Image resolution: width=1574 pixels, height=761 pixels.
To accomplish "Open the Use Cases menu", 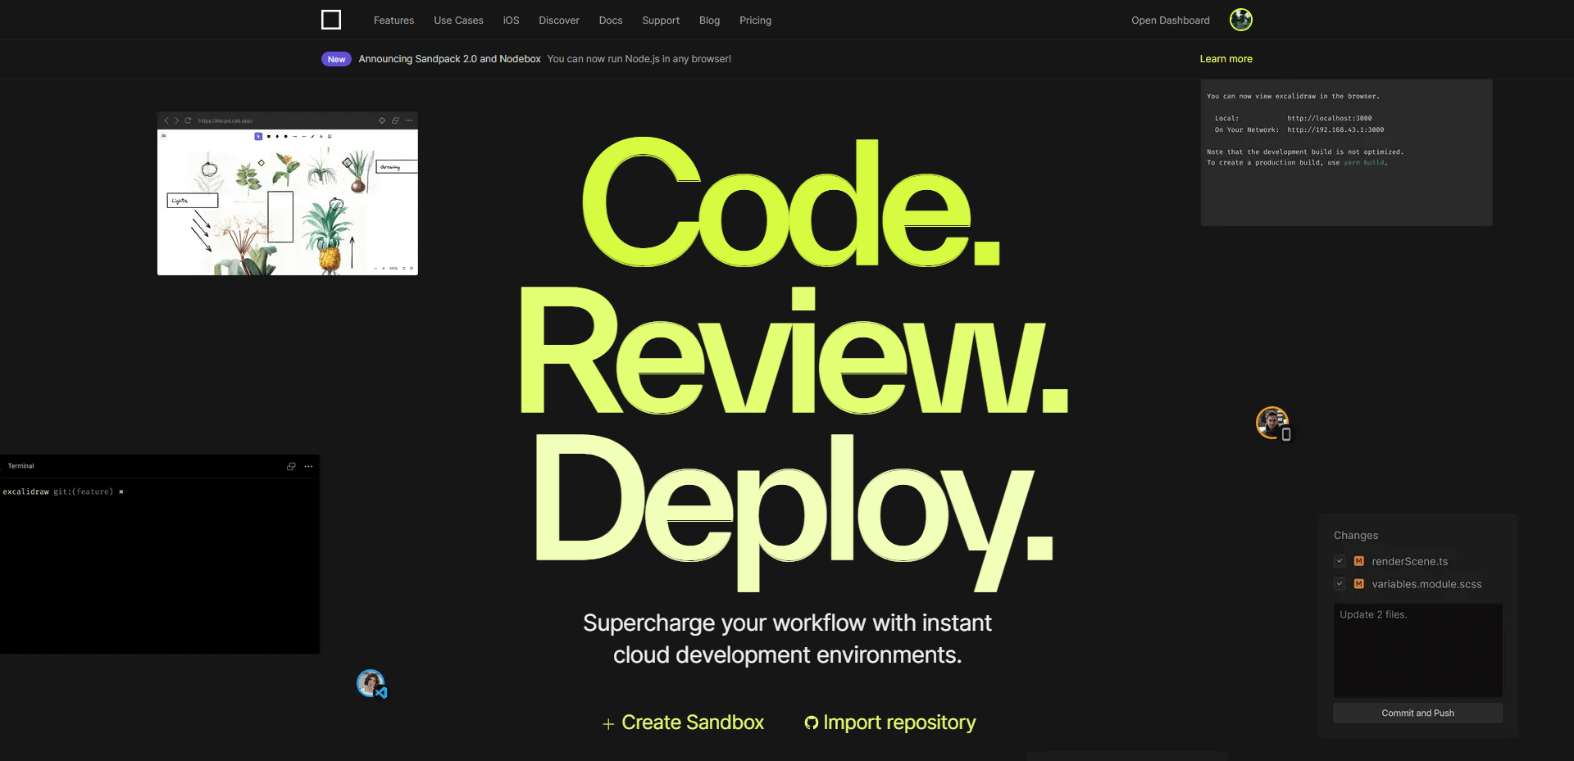I will (x=458, y=20).
